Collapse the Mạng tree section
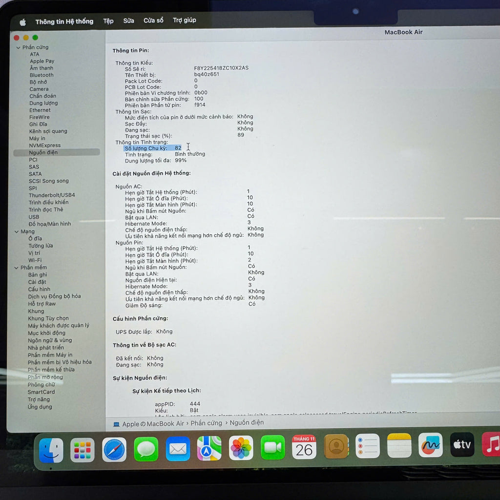Screen dimensions: 500x500 point(18,232)
